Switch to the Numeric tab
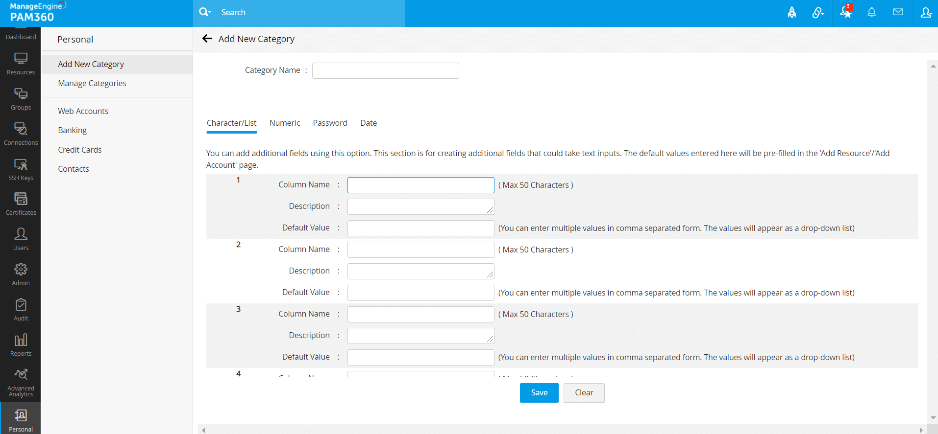The height and width of the screenshot is (434, 938). pos(285,123)
